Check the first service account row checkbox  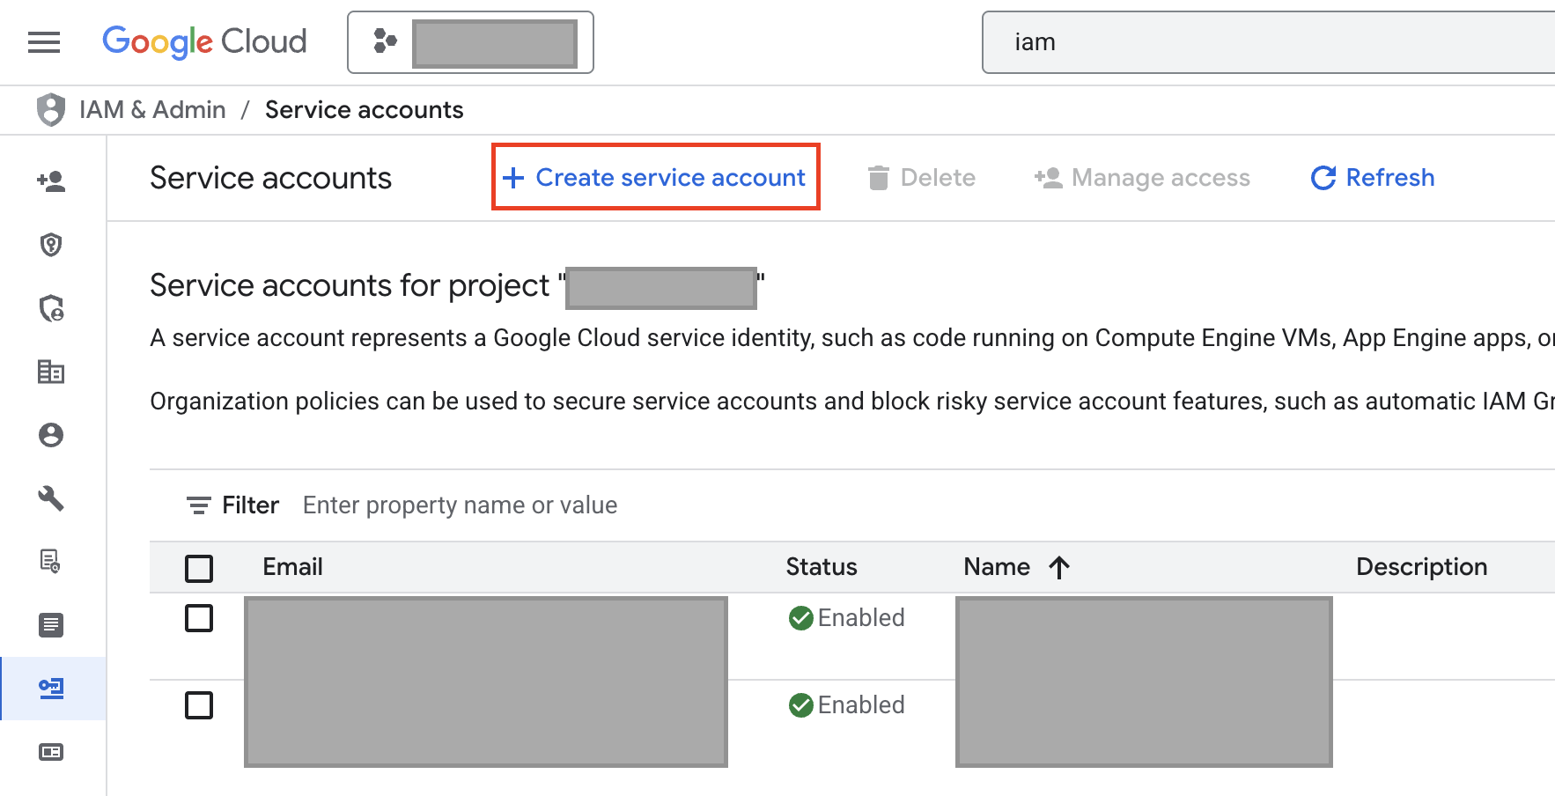point(199,618)
